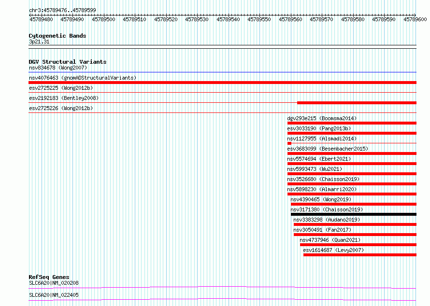Open variant dgv293e215 (Boomsma2014)
This screenshot has width=430, height=306.
tap(322, 119)
